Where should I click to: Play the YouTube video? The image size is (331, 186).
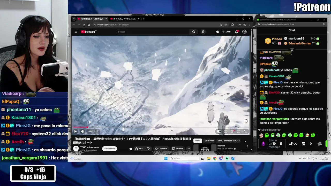[76, 131]
